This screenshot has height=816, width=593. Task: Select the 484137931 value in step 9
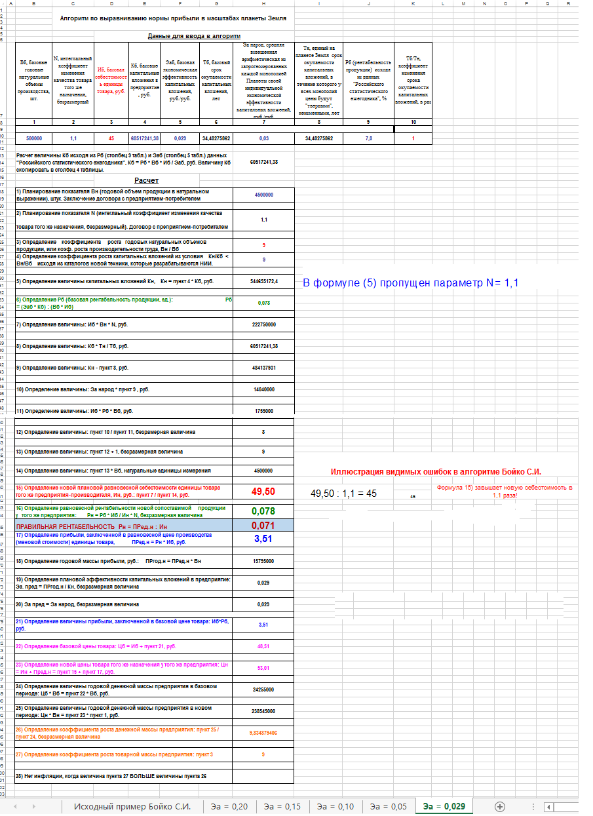[263, 368]
